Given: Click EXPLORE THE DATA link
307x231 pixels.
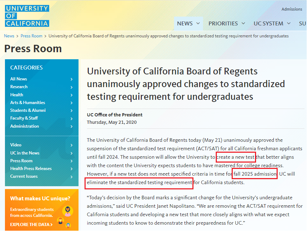Looking at the screenshot, I should (31, 225).
